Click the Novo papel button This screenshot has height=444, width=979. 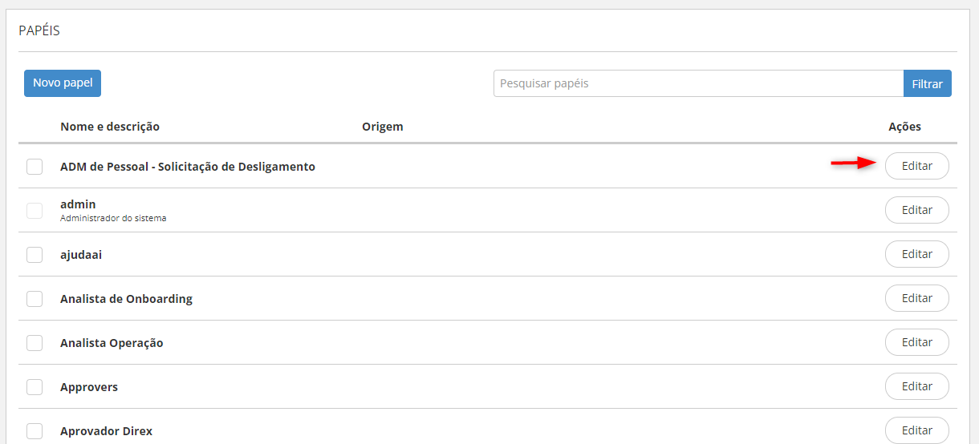(x=63, y=83)
